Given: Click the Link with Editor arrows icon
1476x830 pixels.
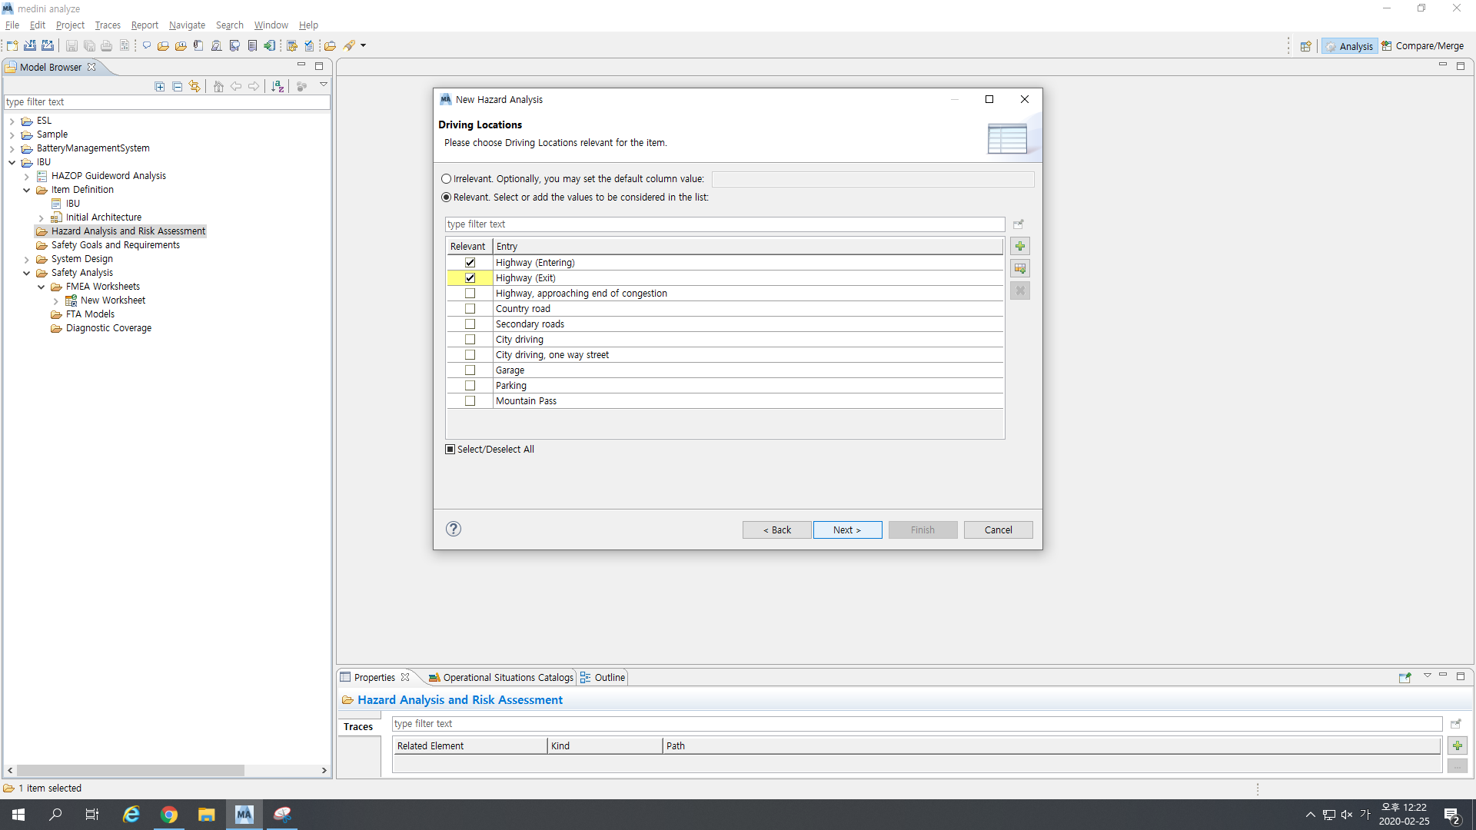Looking at the screenshot, I should point(194,87).
